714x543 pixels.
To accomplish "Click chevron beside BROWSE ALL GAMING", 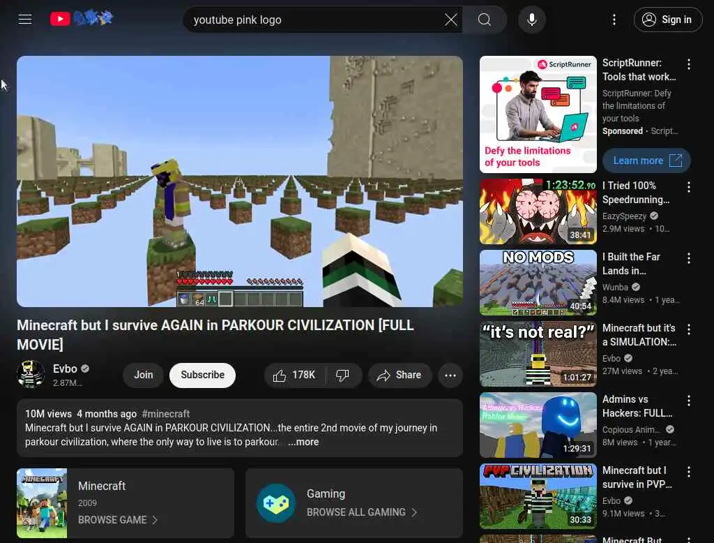I will coord(414,512).
